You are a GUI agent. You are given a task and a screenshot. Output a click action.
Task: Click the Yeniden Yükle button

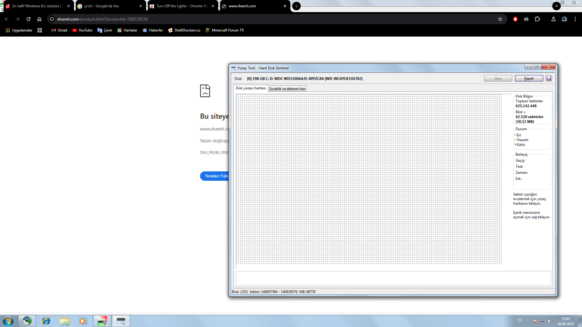click(x=215, y=176)
